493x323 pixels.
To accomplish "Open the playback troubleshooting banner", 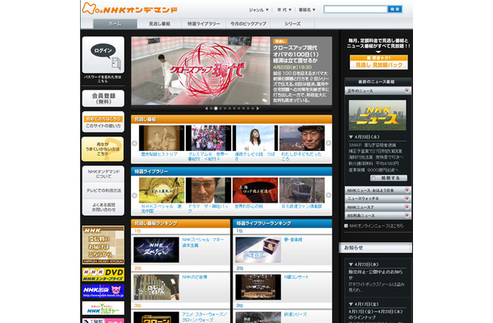I will (103, 149).
